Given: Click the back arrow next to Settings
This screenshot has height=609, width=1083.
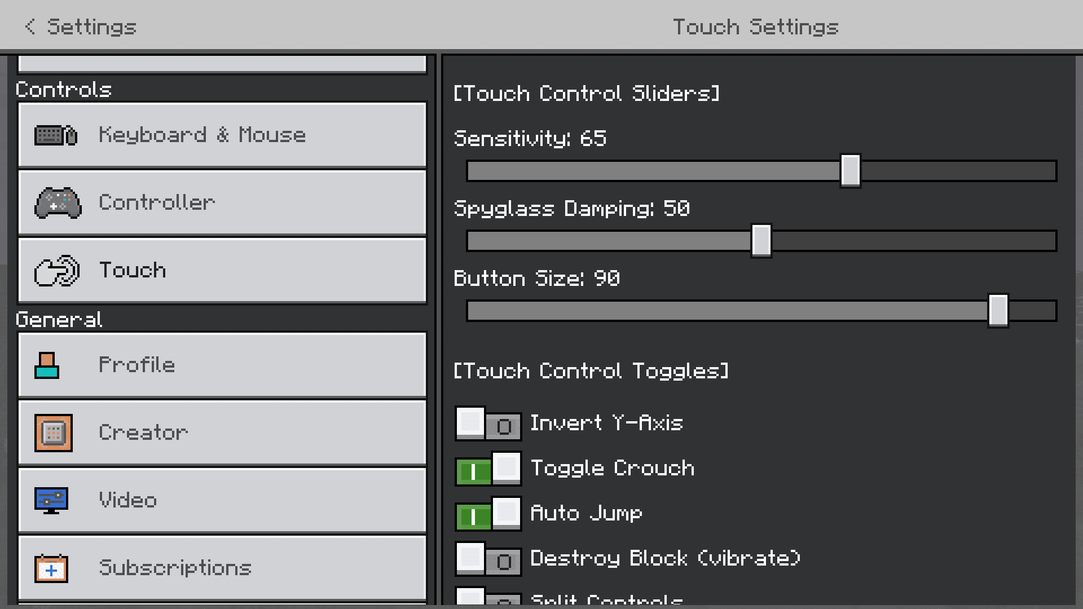Looking at the screenshot, I should point(30,27).
